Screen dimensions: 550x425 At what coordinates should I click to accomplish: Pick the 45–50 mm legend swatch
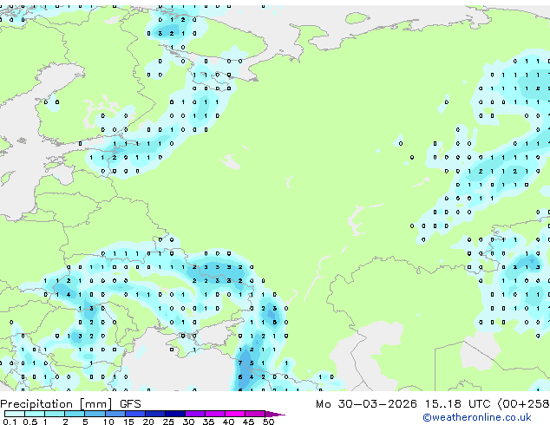click(x=255, y=414)
